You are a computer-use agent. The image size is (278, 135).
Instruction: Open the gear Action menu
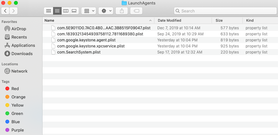coord(106,11)
